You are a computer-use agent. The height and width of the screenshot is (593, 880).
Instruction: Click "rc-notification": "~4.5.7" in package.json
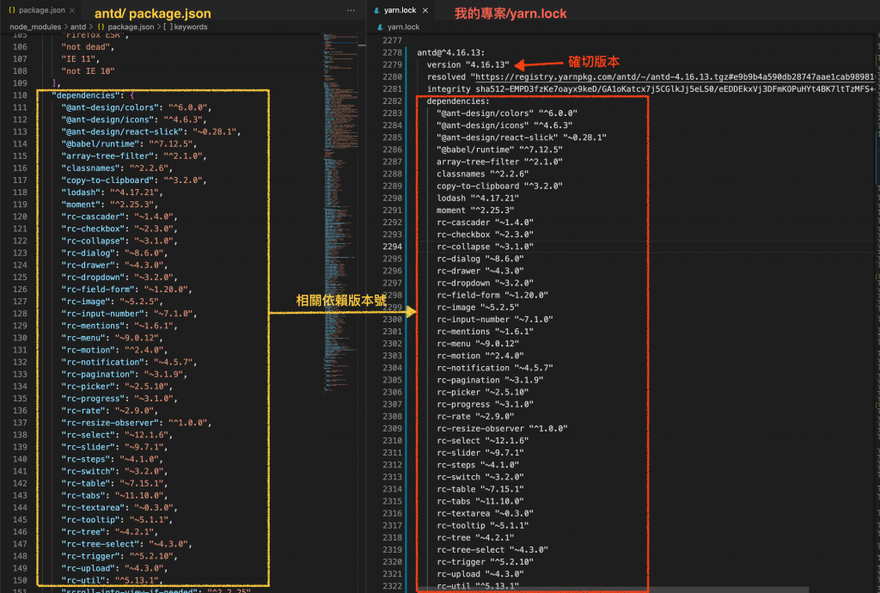point(129,363)
